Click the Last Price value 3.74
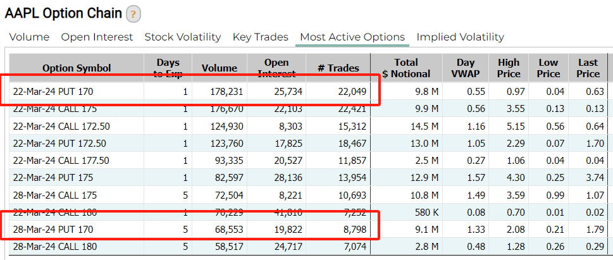 [x=595, y=178]
